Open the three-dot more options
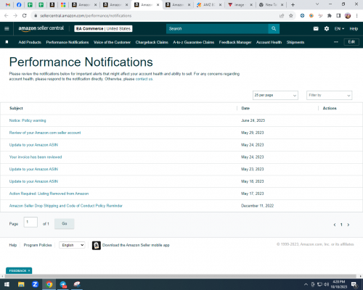Image resolution: width=363 pixels, height=290 pixels. (x=336, y=42)
